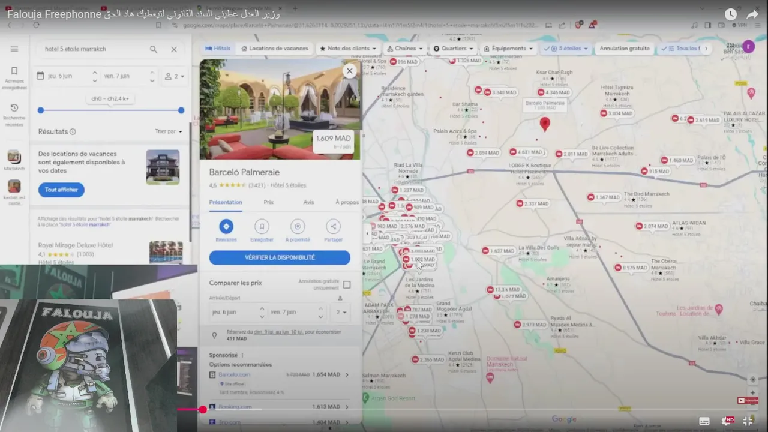Click the Sponsorisé three-dot menu icon
Viewport: 768px width, 432px height.
coord(243,355)
